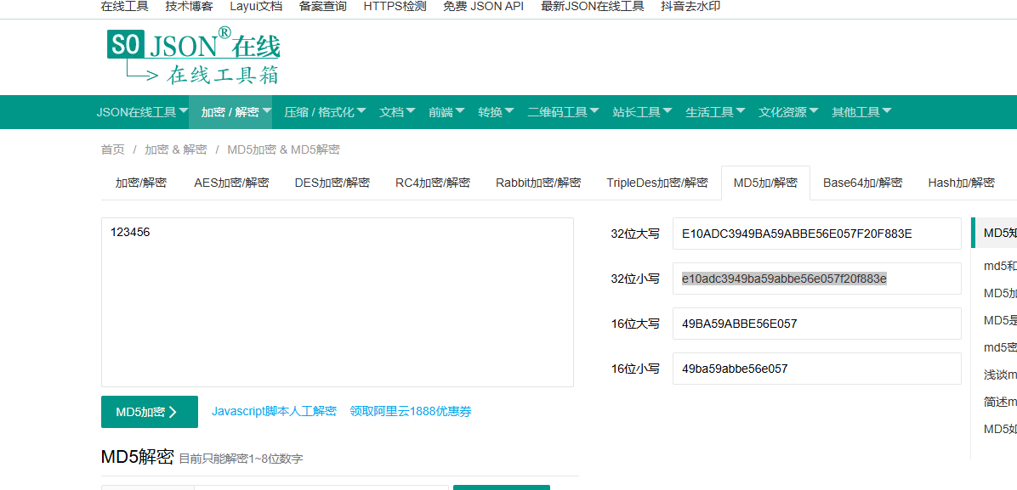Click the 32位大写 hash output field
This screenshot has height=490, width=1017.
click(x=816, y=234)
